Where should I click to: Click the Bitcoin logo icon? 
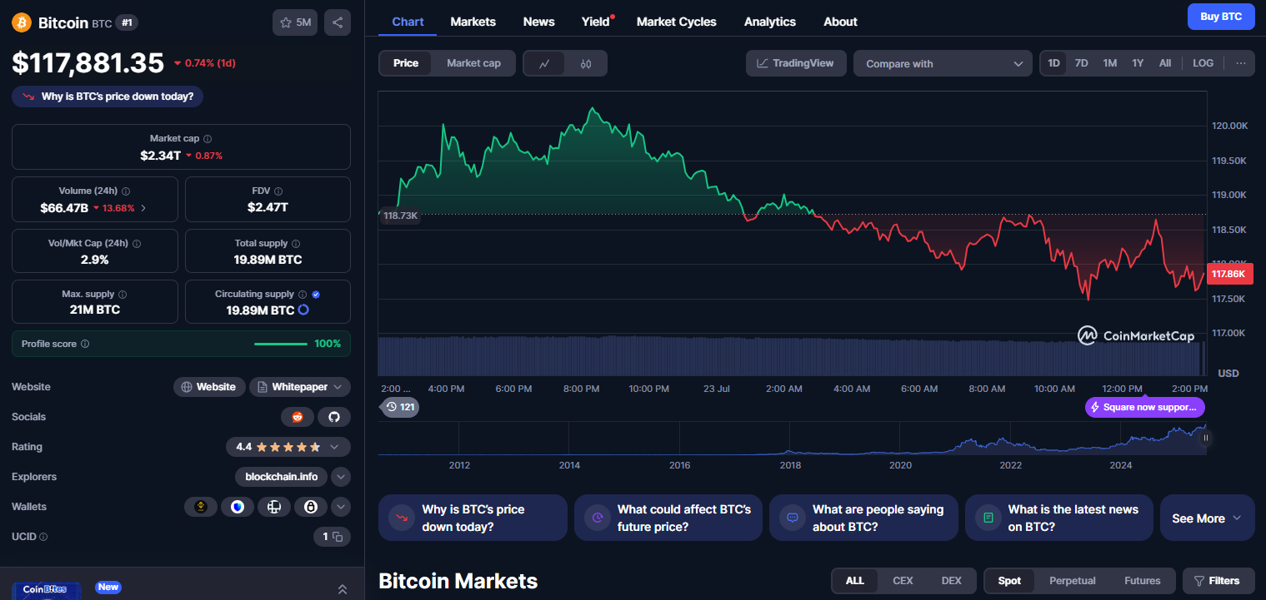pos(22,22)
